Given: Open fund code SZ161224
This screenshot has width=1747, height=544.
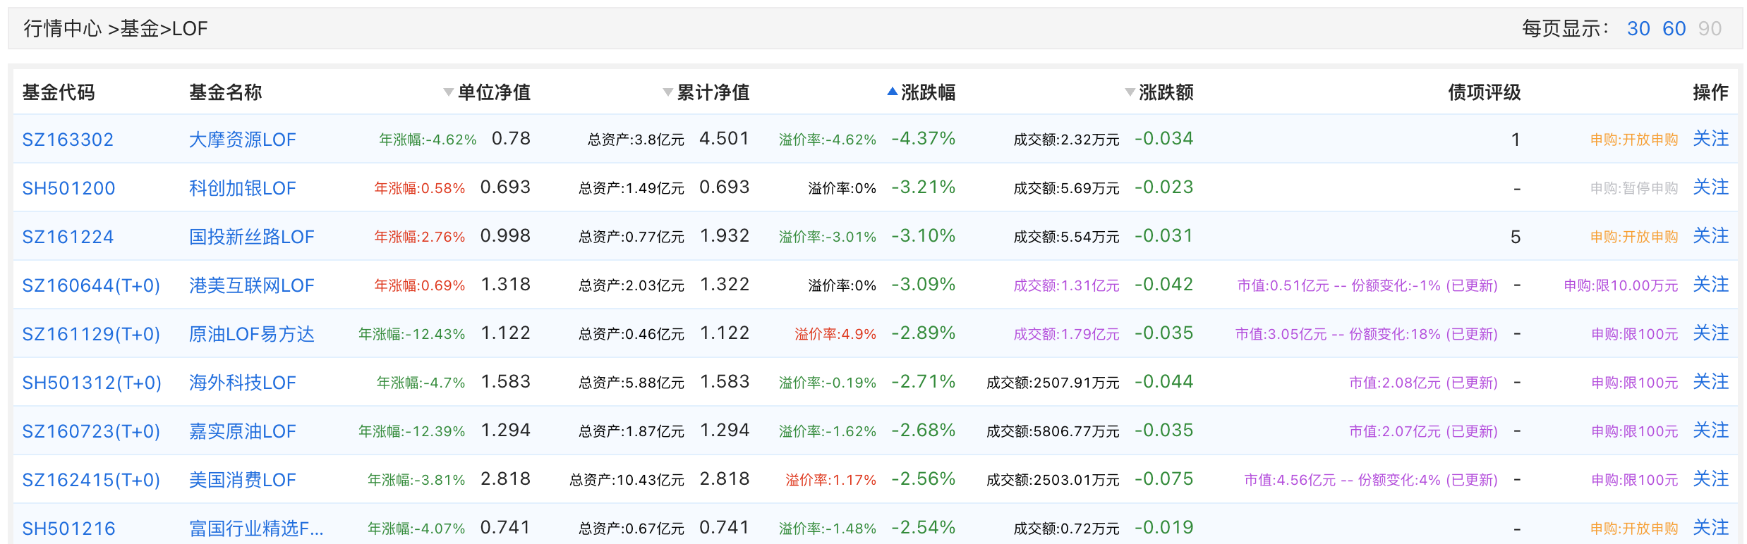Looking at the screenshot, I should (68, 237).
